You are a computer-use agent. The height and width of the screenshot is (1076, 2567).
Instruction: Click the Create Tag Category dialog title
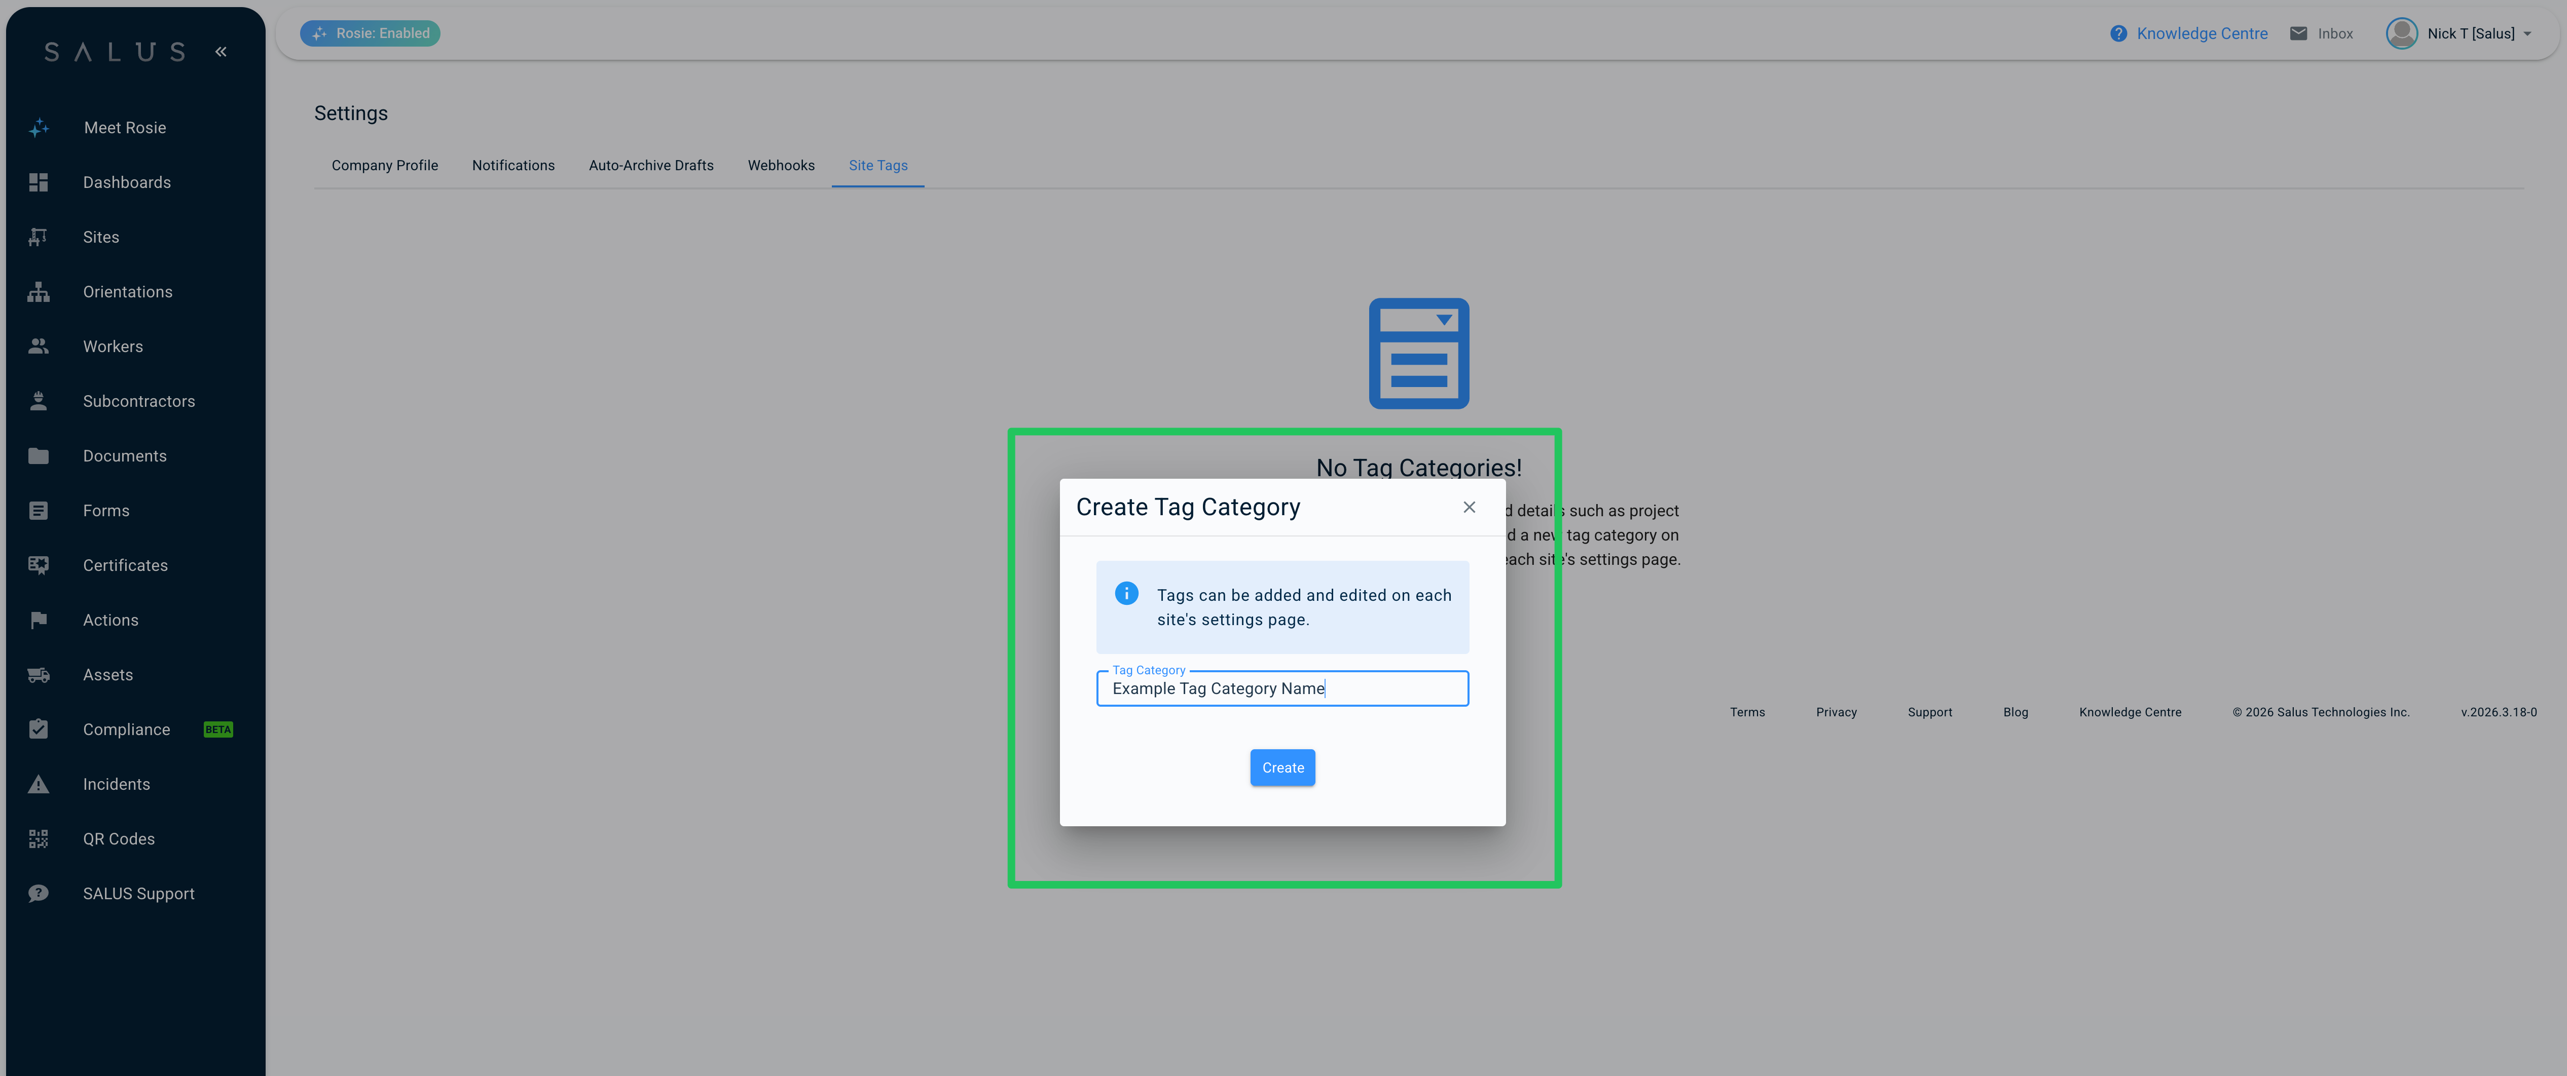click(1188, 507)
